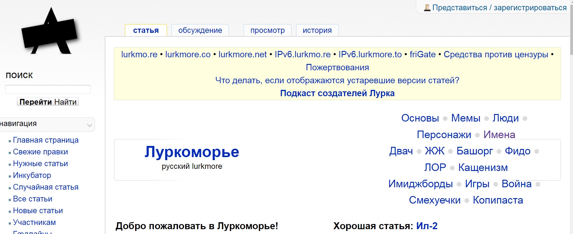Viewport: 573px width, 234px height.
Task: Click the Представиться / зарегистрироваться link
Action: coord(499,8)
